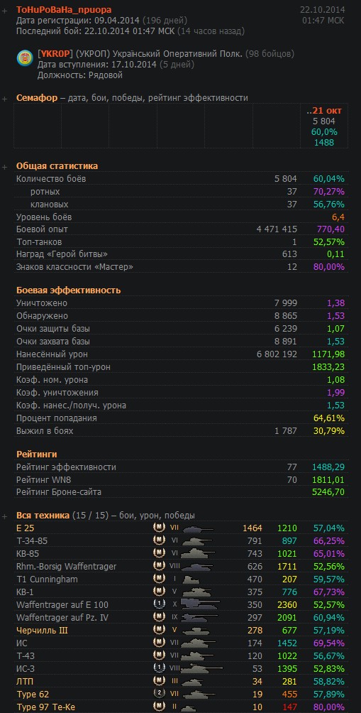Screen dimensions: 361x713
Task: Click the mastery badge for Rhm.-Borsig Waffentrager
Action: coord(159,566)
